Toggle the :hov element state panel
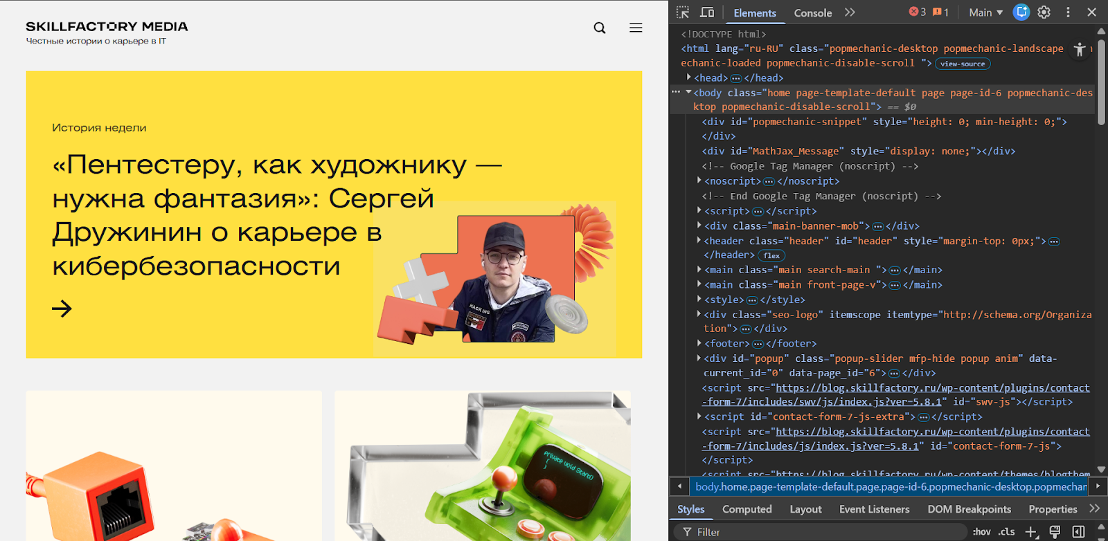The image size is (1108, 541). [x=981, y=532]
